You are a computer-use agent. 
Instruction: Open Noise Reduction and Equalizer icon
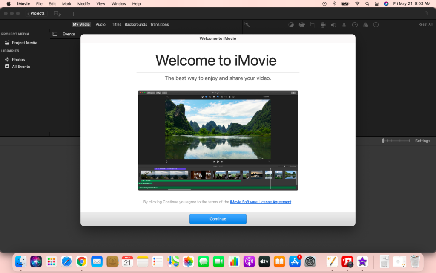(344, 25)
